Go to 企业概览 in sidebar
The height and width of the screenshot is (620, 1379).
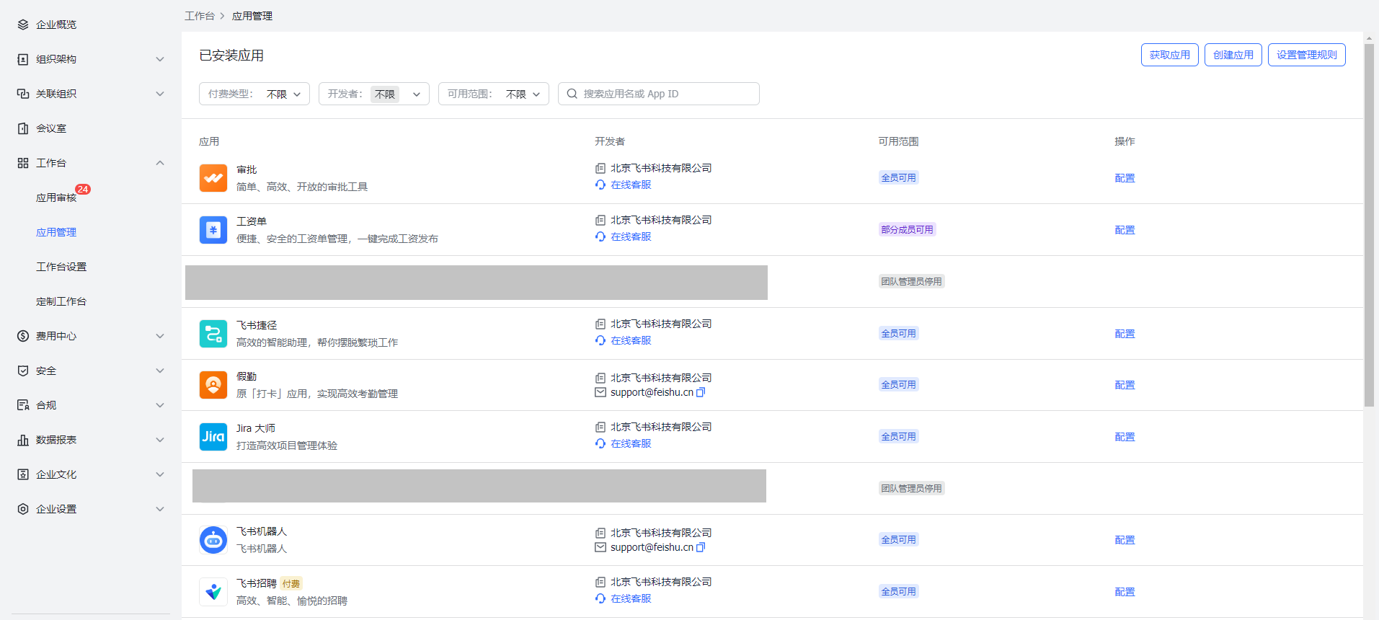56,25
